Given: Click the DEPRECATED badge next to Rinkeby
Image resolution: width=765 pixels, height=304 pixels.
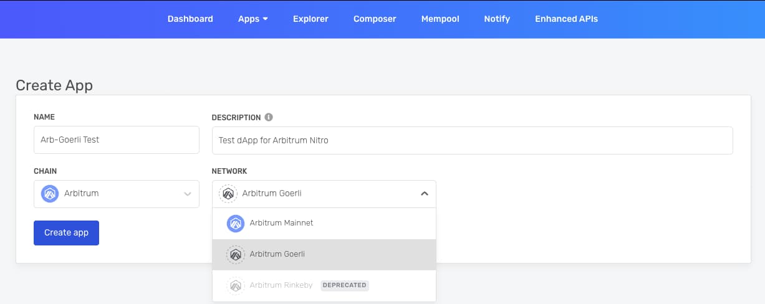Looking at the screenshot, I should pos(344,285).
